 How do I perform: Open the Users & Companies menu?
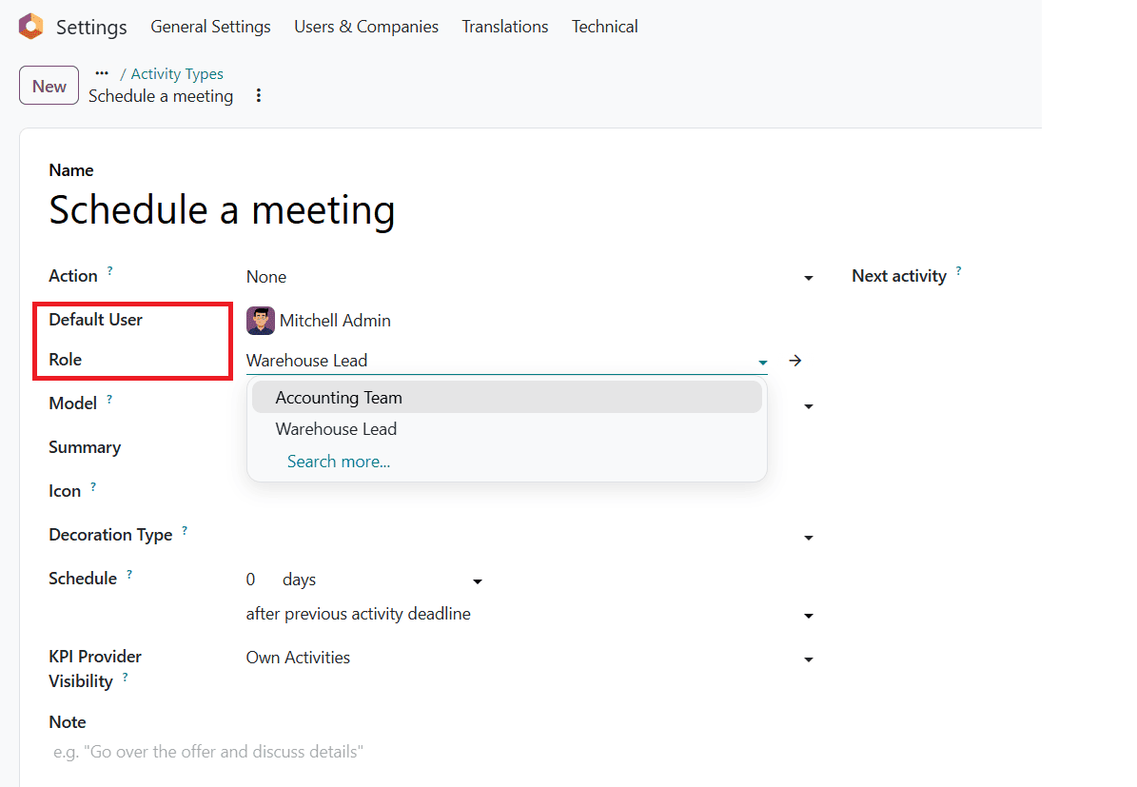pos(366,27)
